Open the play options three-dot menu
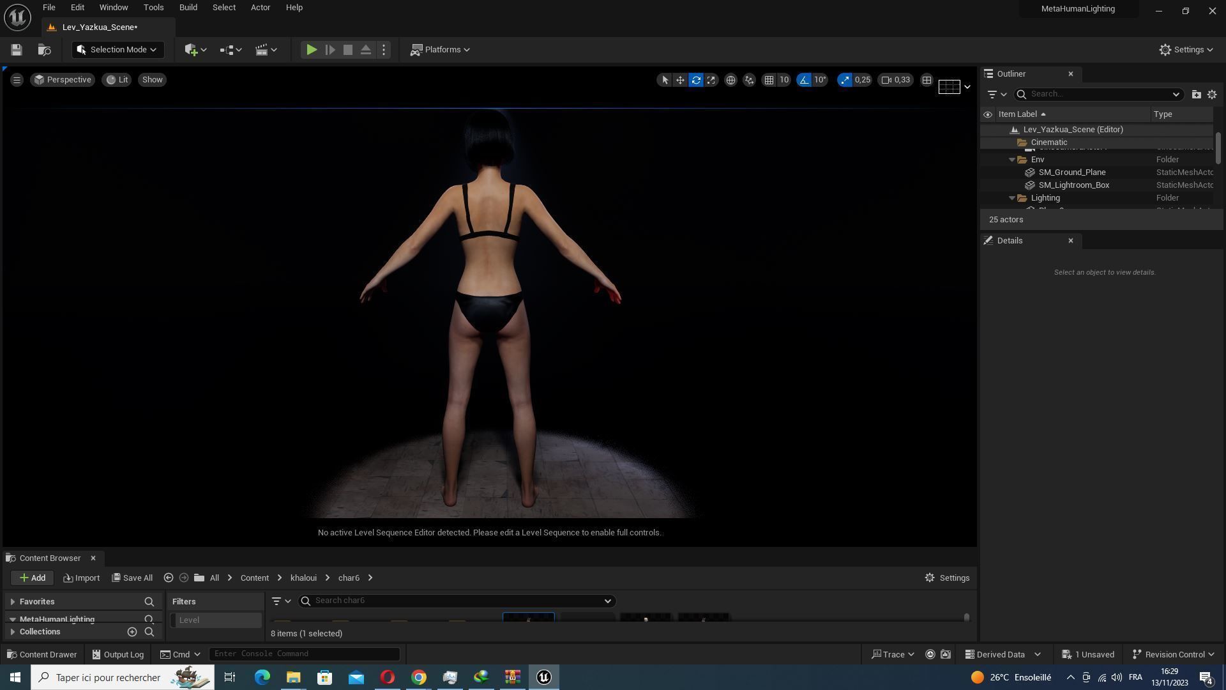Screen dimensions: 1226x690 click(x=384, y=50)
